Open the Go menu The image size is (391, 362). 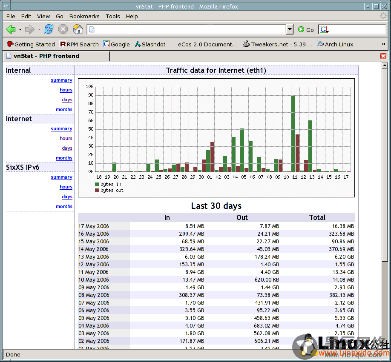coord(59,17)
